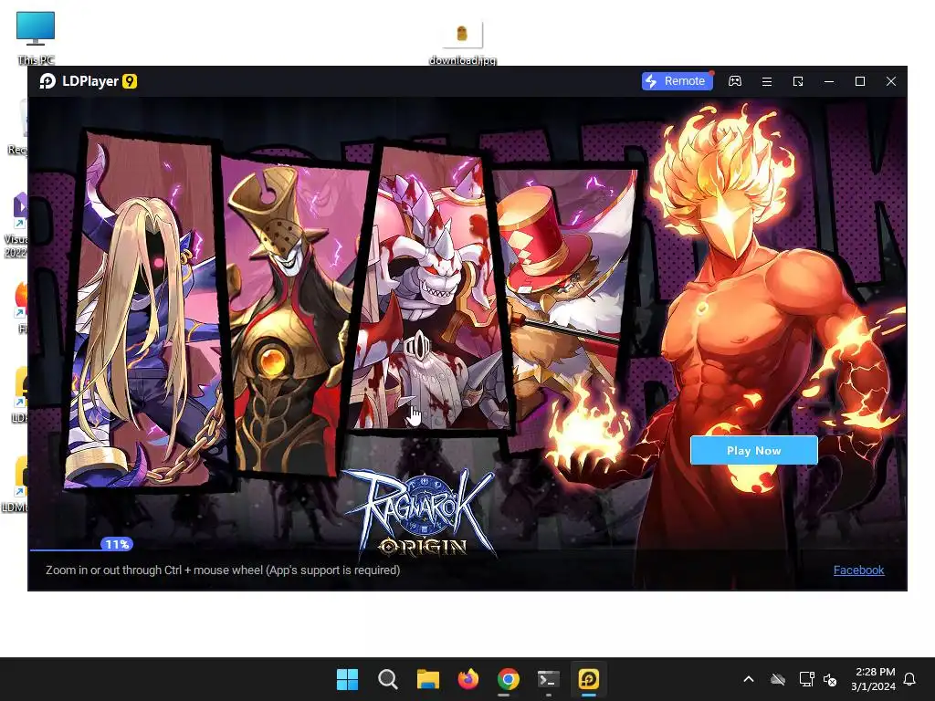935x701 pixels.
Task: Toggle LDPlayer fullscreen resize icon
Action: 798,81
